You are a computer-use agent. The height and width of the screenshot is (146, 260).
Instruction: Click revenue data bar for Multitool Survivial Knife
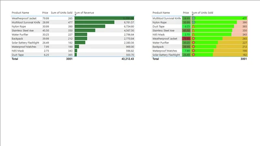click(x=95, y=22)
